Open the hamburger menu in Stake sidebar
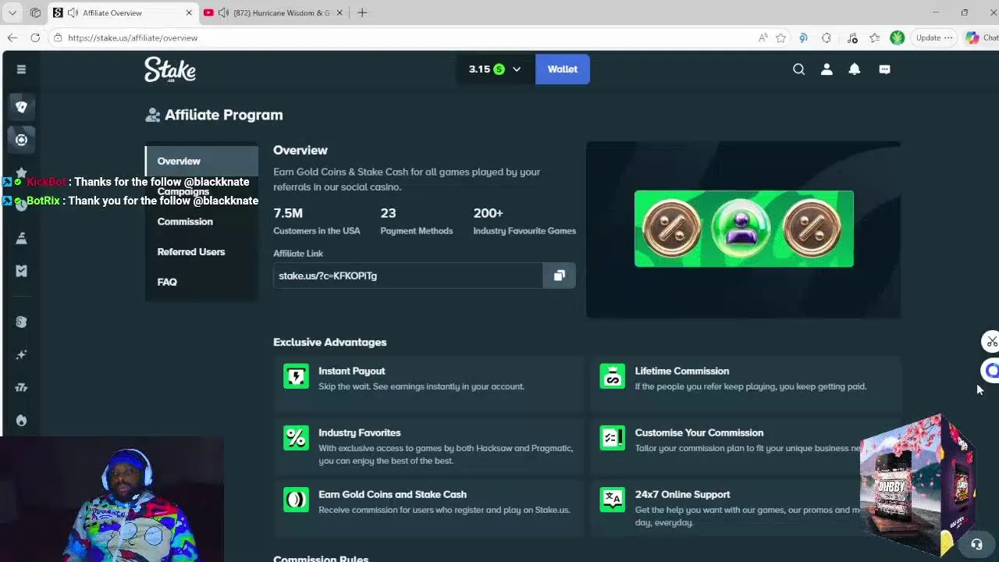The height and width of the screenshot is (562, 999). pos(21,69)
